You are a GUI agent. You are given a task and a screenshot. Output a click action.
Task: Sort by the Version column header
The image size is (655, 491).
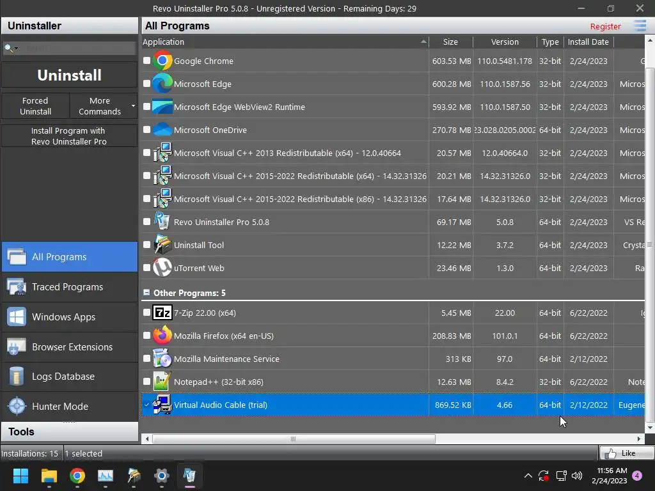pos(505,42)
